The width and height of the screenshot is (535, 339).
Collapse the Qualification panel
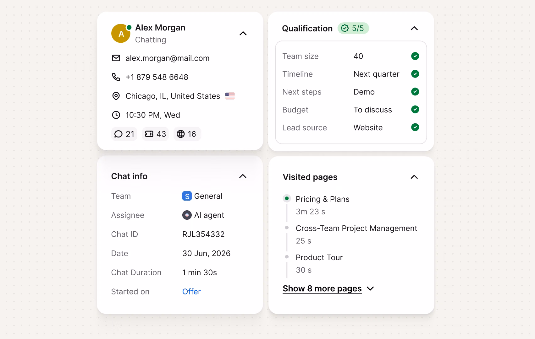click(x=414, y=28)
